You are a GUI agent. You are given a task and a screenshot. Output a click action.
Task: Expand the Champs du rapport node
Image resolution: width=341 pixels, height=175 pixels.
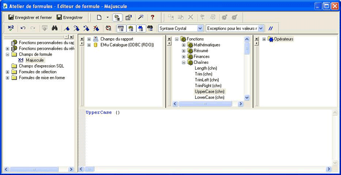pyautogui.click(x=89, y=39)
